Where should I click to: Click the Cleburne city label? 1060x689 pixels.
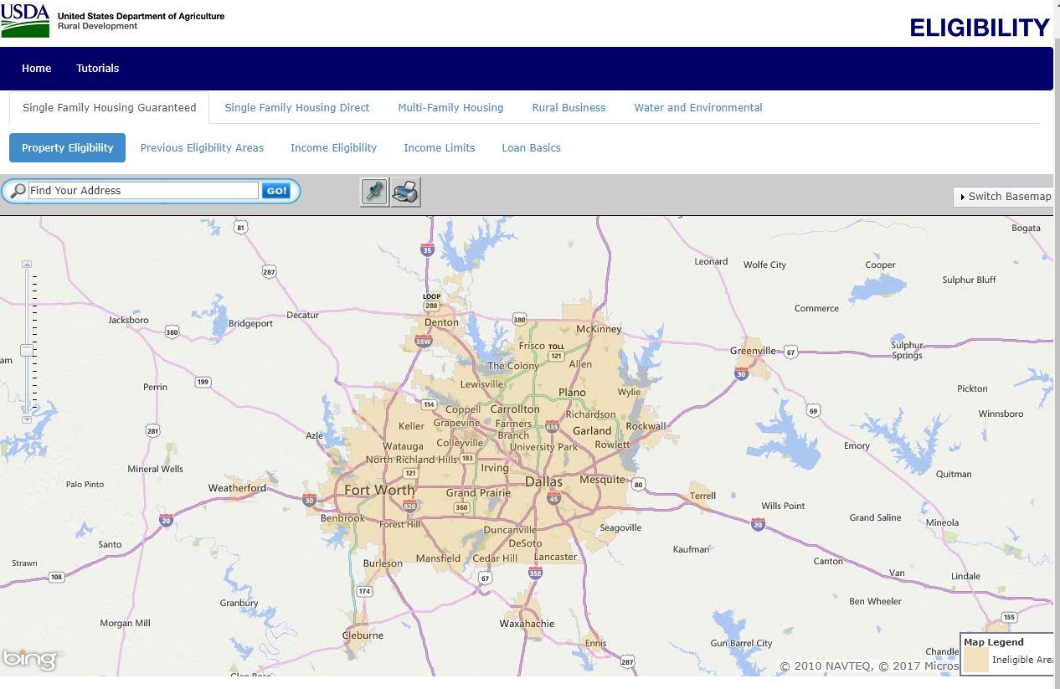(363, 635)
